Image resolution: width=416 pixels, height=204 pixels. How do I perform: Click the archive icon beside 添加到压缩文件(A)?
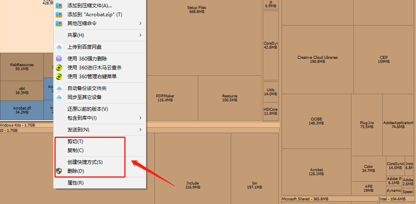pyautogui.click(x=58, y=6)
